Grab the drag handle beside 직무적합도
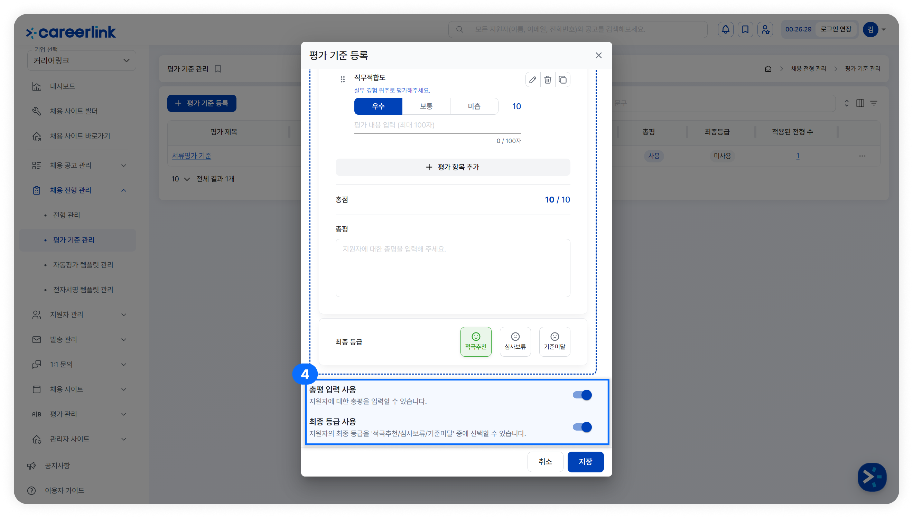Image resolution: width=913 pixels, height=518 pixels. pos(343,79)
